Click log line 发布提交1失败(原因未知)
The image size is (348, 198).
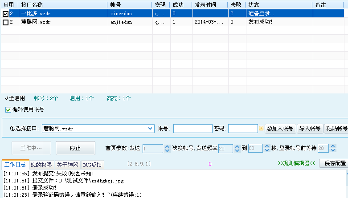click(49, 174)
